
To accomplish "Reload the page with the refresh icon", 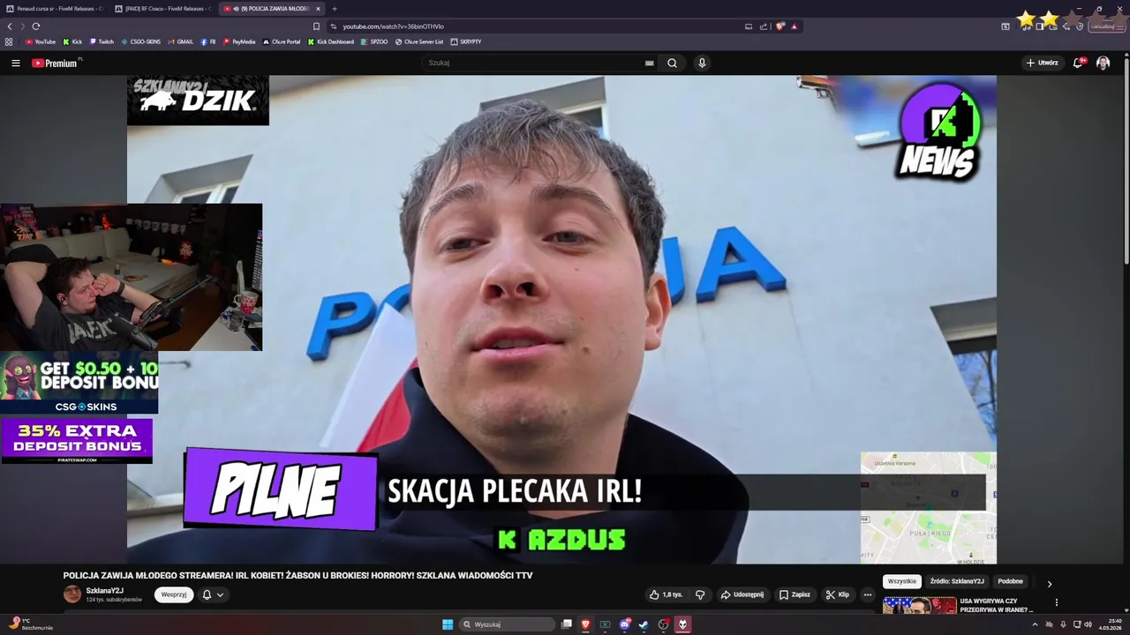I will point(36,26).
